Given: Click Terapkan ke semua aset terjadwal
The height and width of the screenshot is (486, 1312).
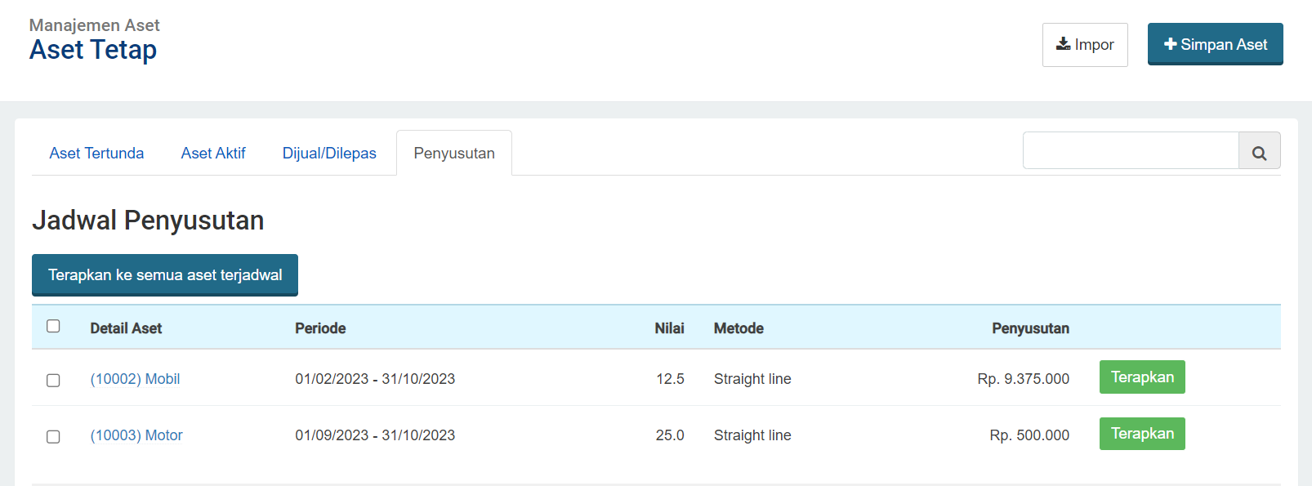Looking at the screenshot, I should point(165,275).
